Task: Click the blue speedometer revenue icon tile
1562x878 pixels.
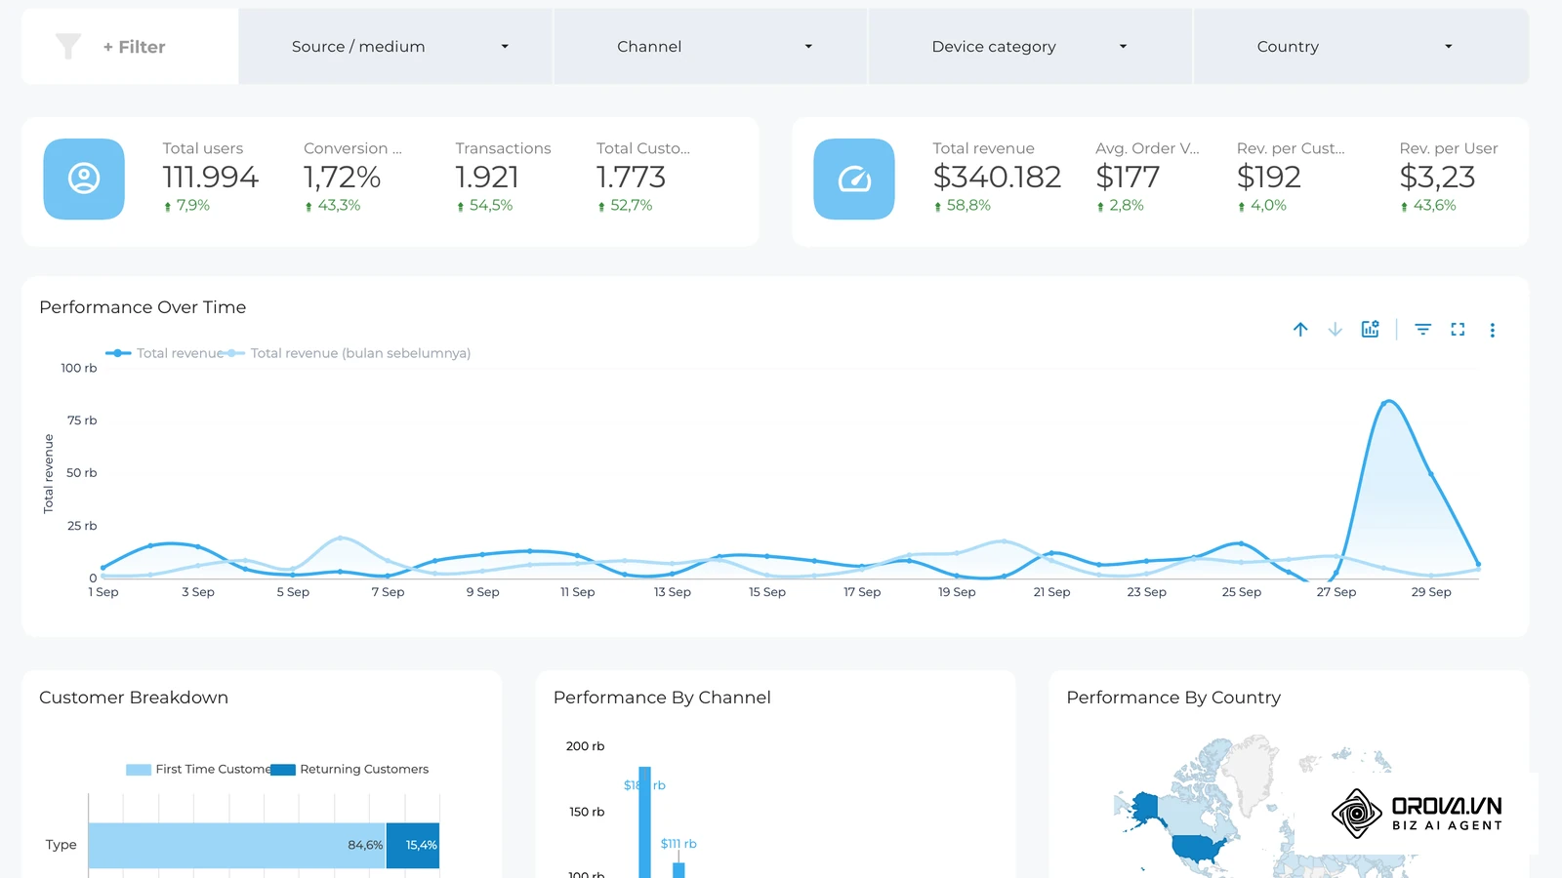Action: click(854, 179)
